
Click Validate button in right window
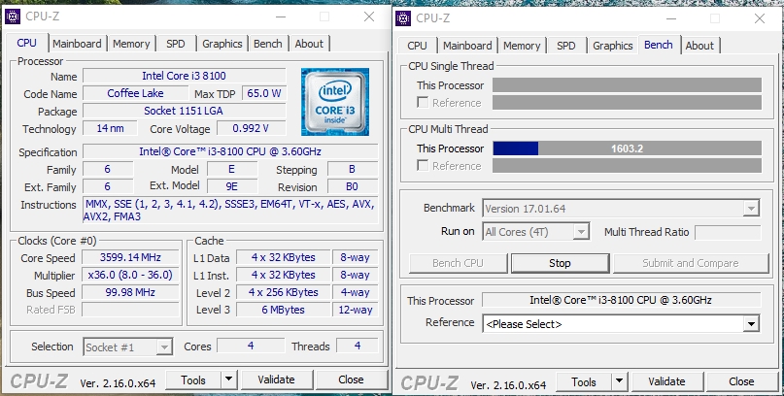pos(667,382)
